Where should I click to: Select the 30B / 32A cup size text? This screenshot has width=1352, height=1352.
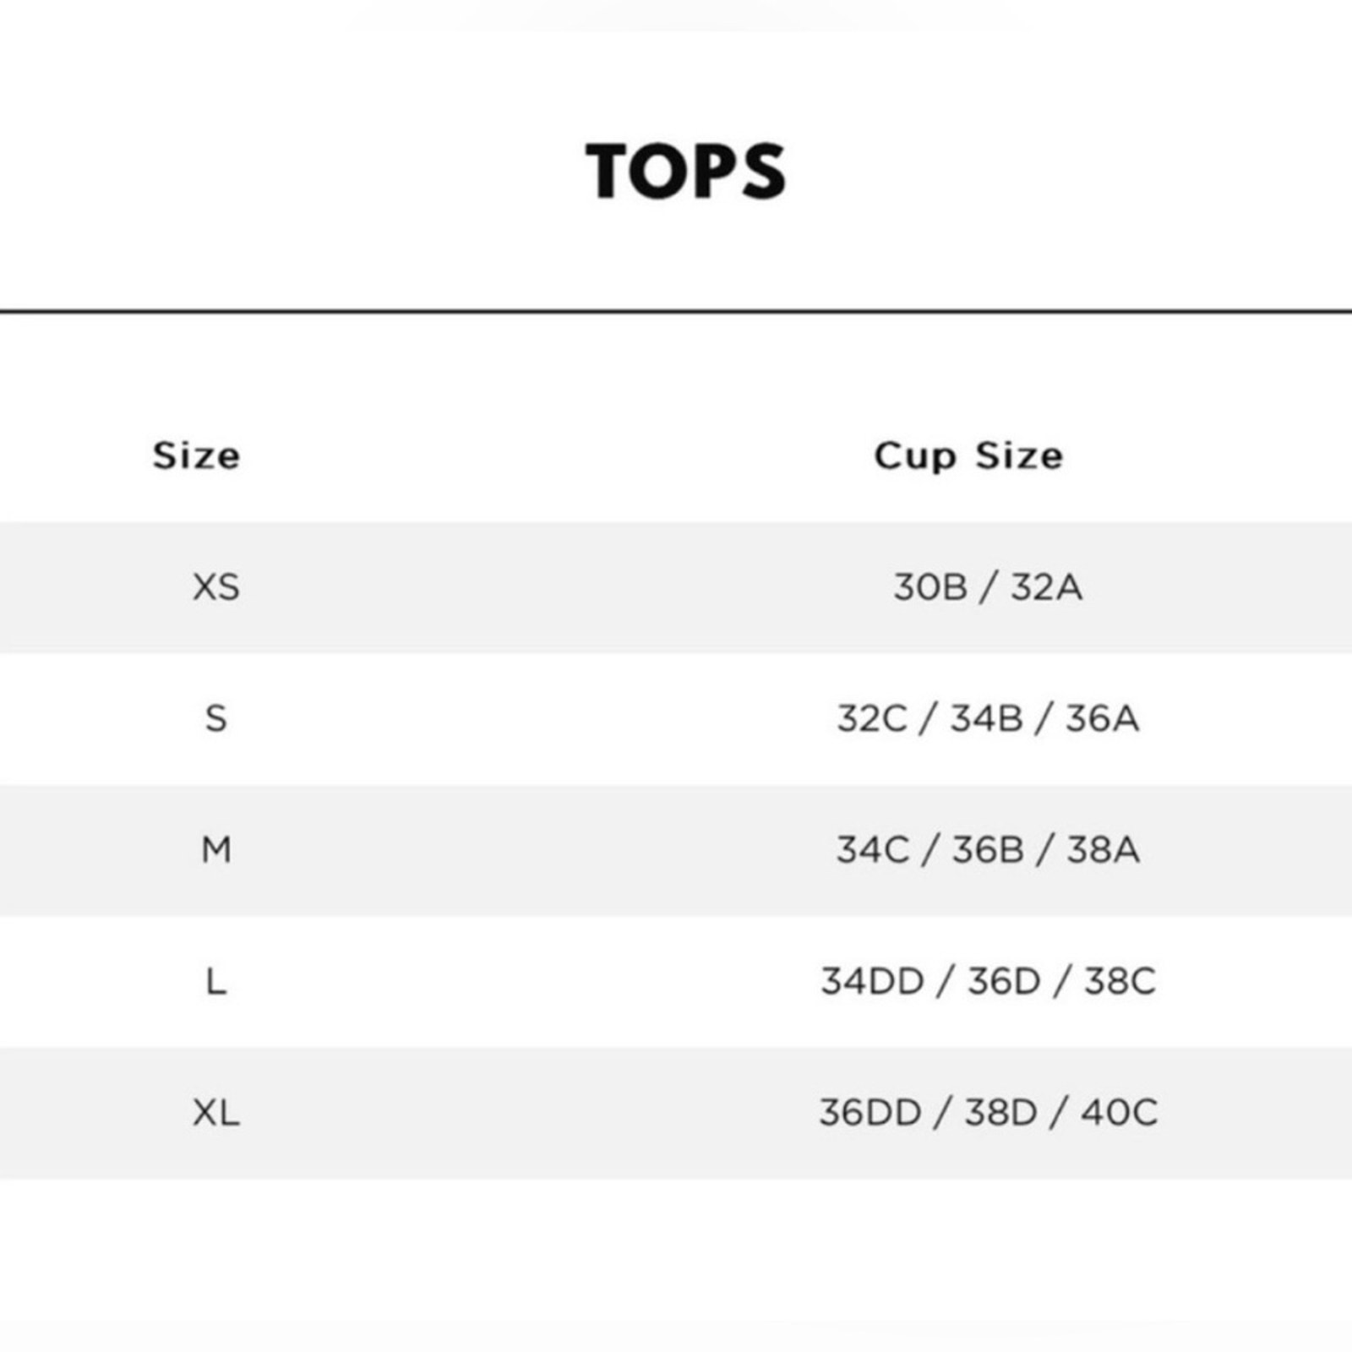(x=988, y=587)
